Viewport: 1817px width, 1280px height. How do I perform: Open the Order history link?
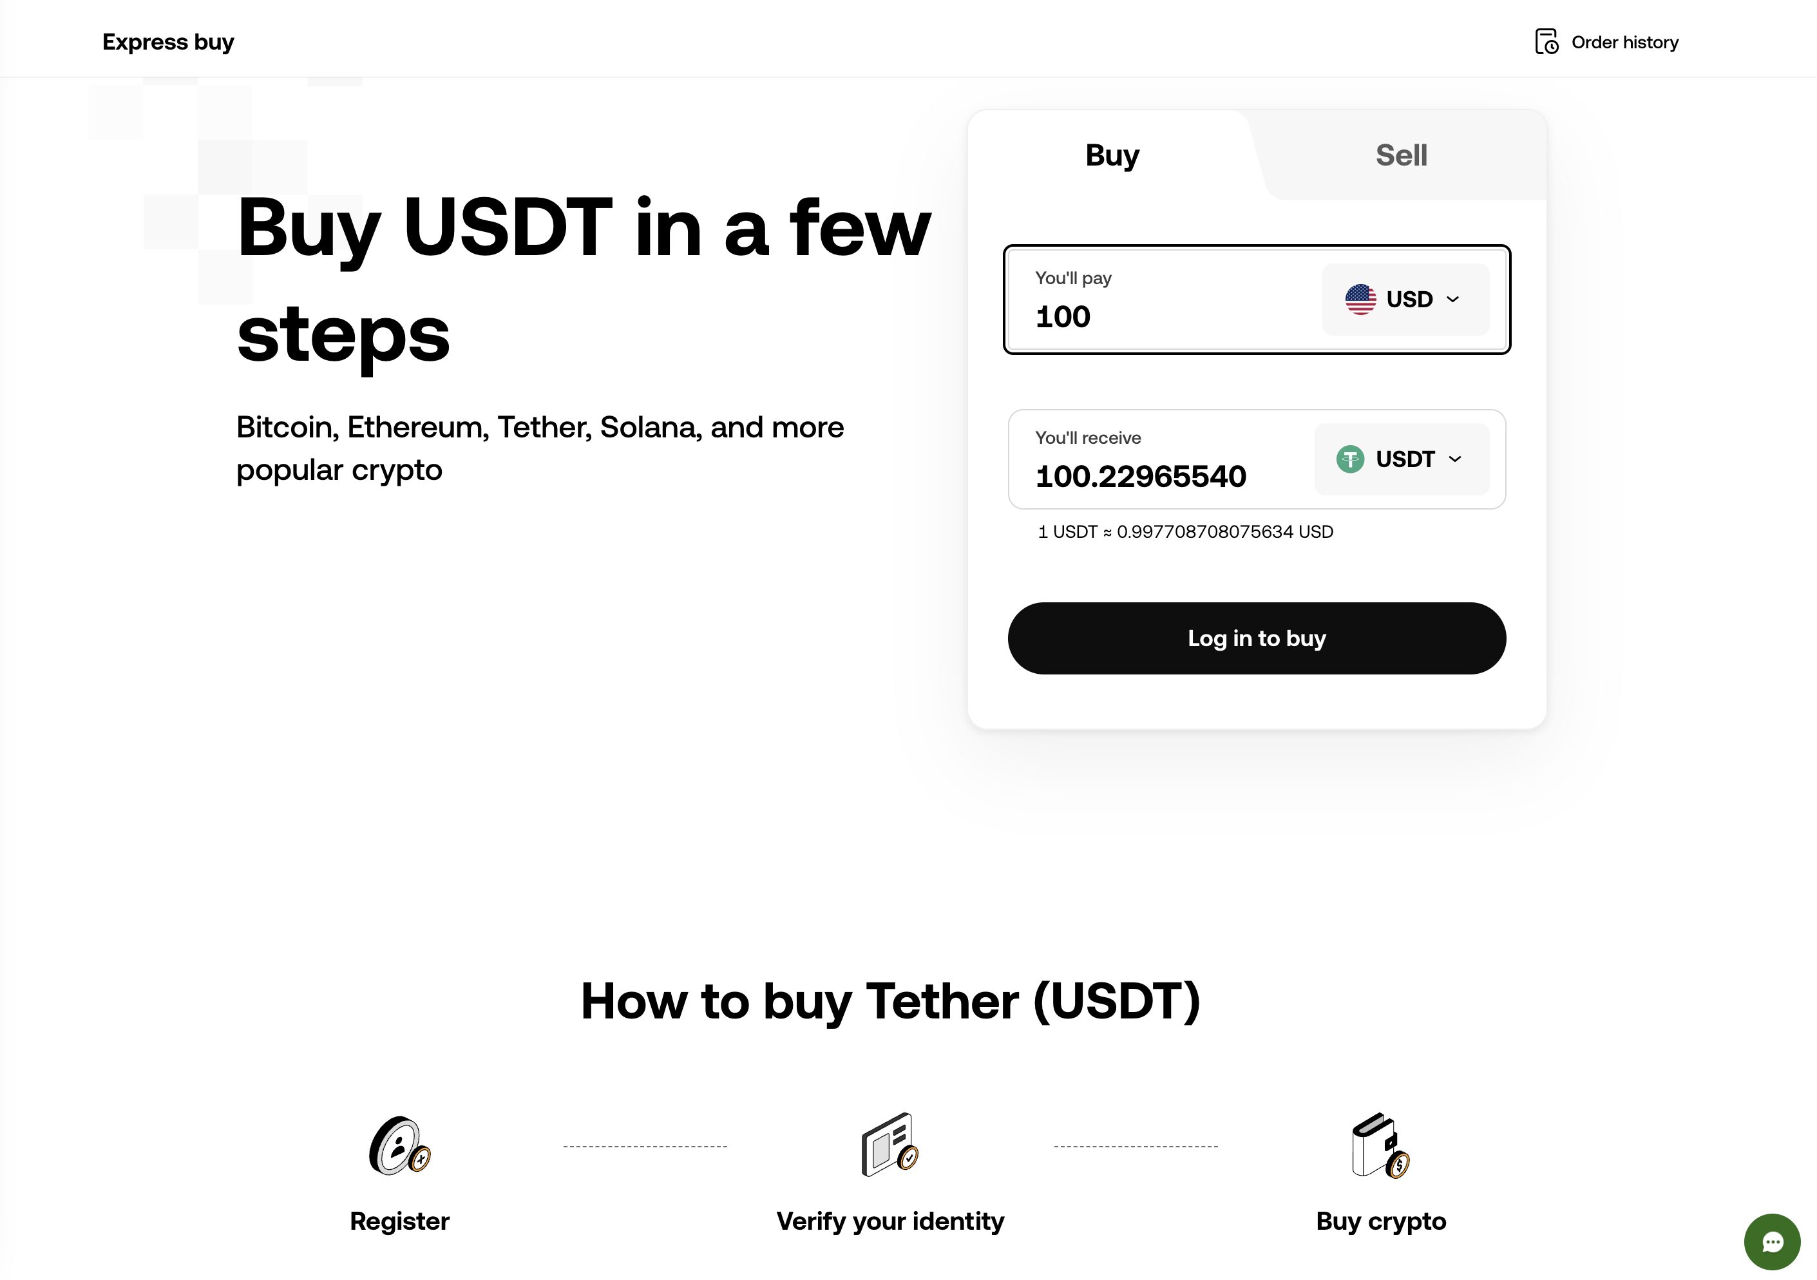tap(1606, 42)
